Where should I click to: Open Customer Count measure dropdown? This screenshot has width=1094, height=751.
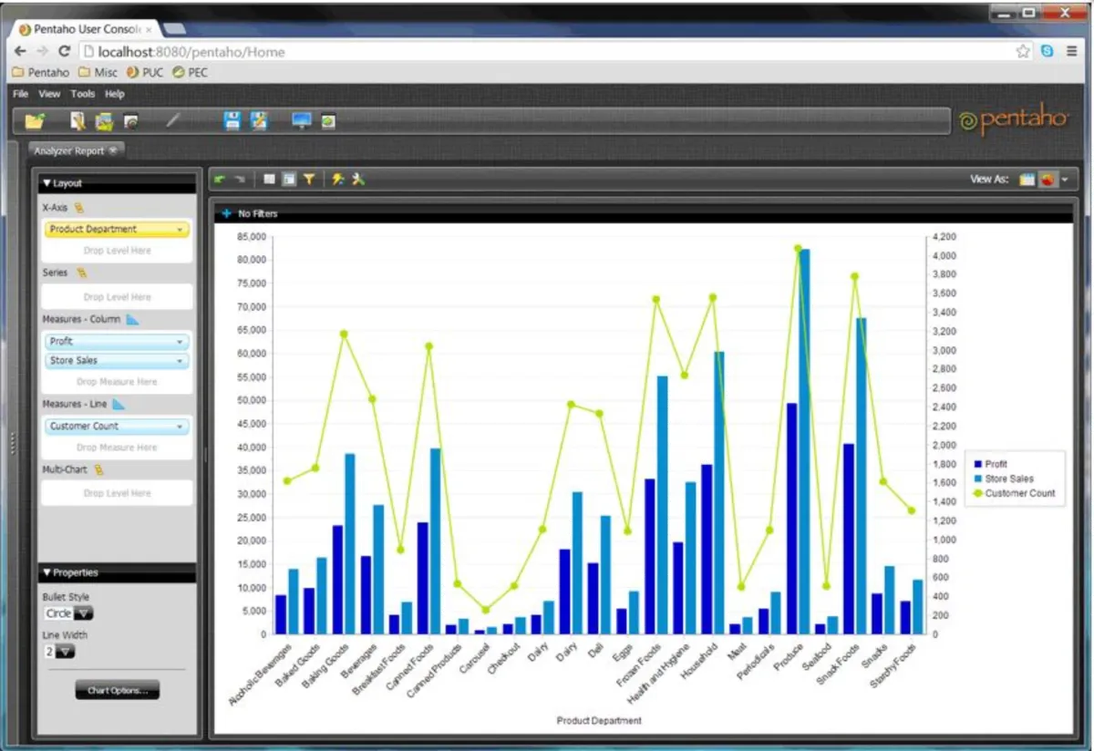(180, 427)
